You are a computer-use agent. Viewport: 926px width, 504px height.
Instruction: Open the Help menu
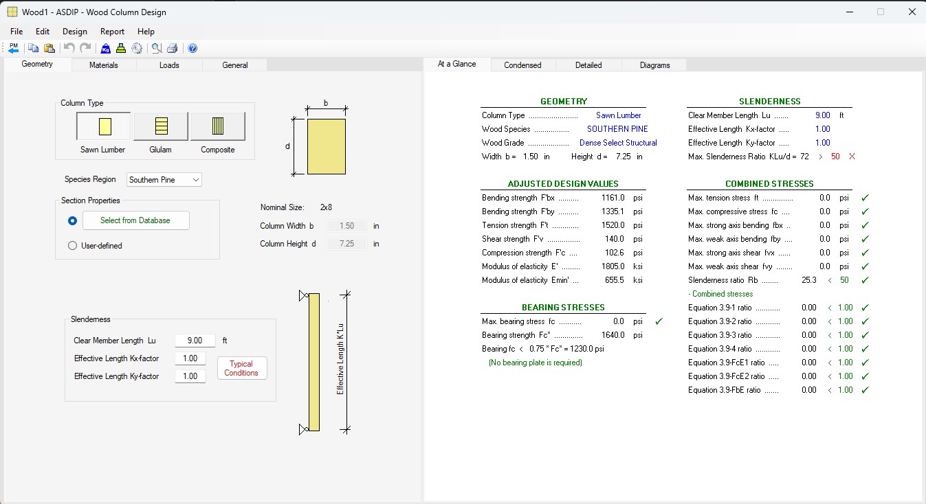coord(146,32)
